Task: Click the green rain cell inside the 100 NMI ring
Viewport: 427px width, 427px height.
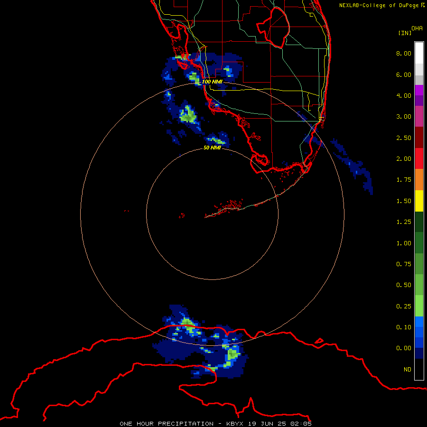Action: tap(188, 115)
